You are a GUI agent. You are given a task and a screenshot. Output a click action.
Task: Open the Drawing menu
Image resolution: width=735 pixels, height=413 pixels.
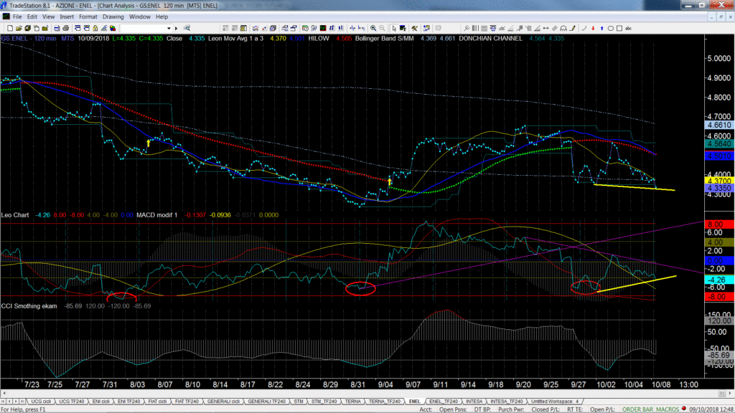pyautogui.click(x=113, y=17)
